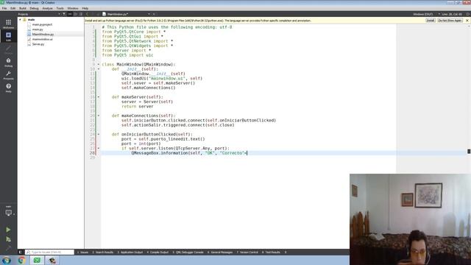Open the Search Results pane
The height and width of the screenshot is (265, 471).
coord(103,252)
